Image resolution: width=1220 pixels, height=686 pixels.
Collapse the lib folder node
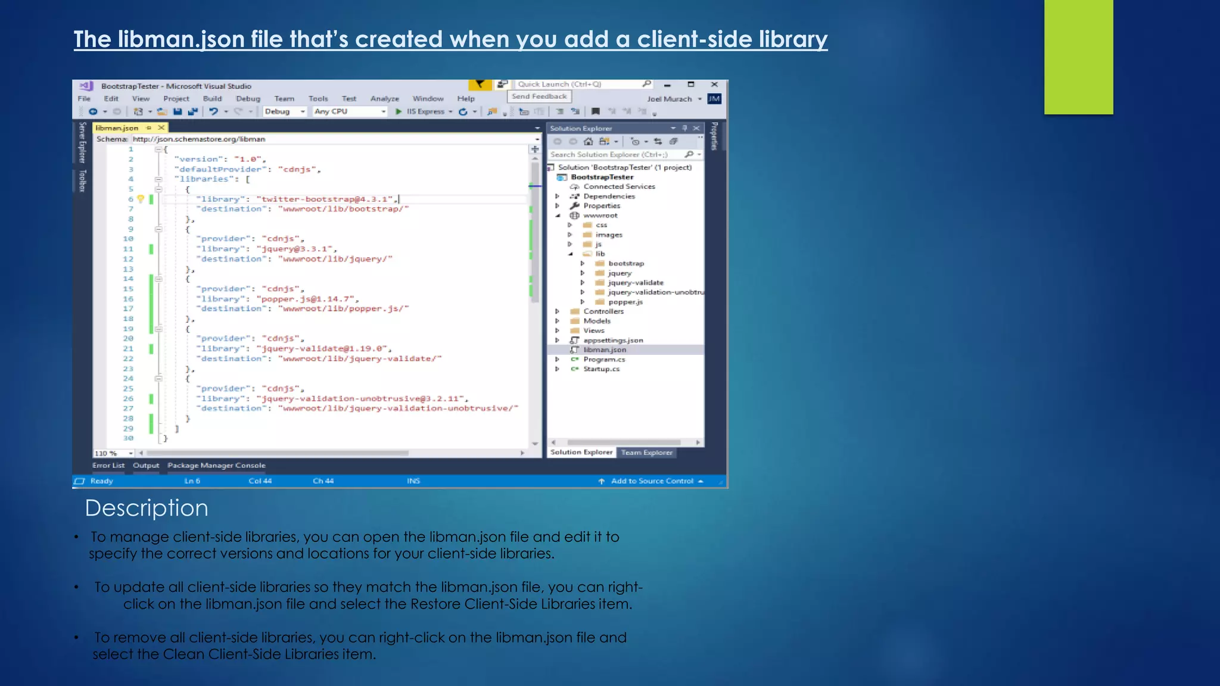click(570, 254)
